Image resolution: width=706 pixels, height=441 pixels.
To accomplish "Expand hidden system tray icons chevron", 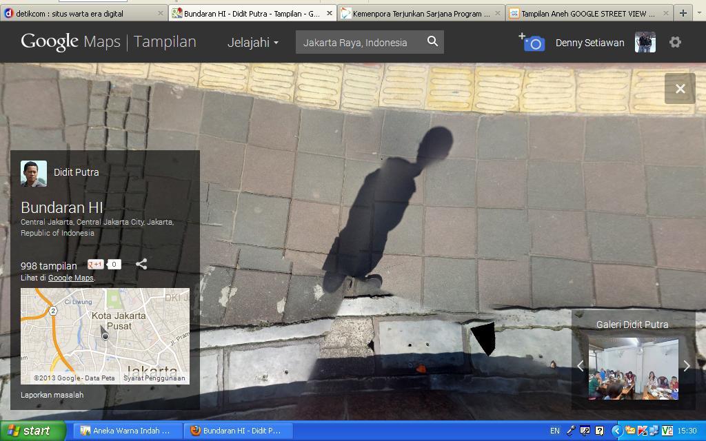I will 617,430.
